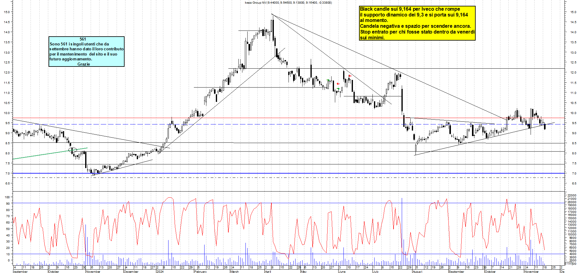Click the line 'Stop entrato per chi fosse stato dentro'

405,32
